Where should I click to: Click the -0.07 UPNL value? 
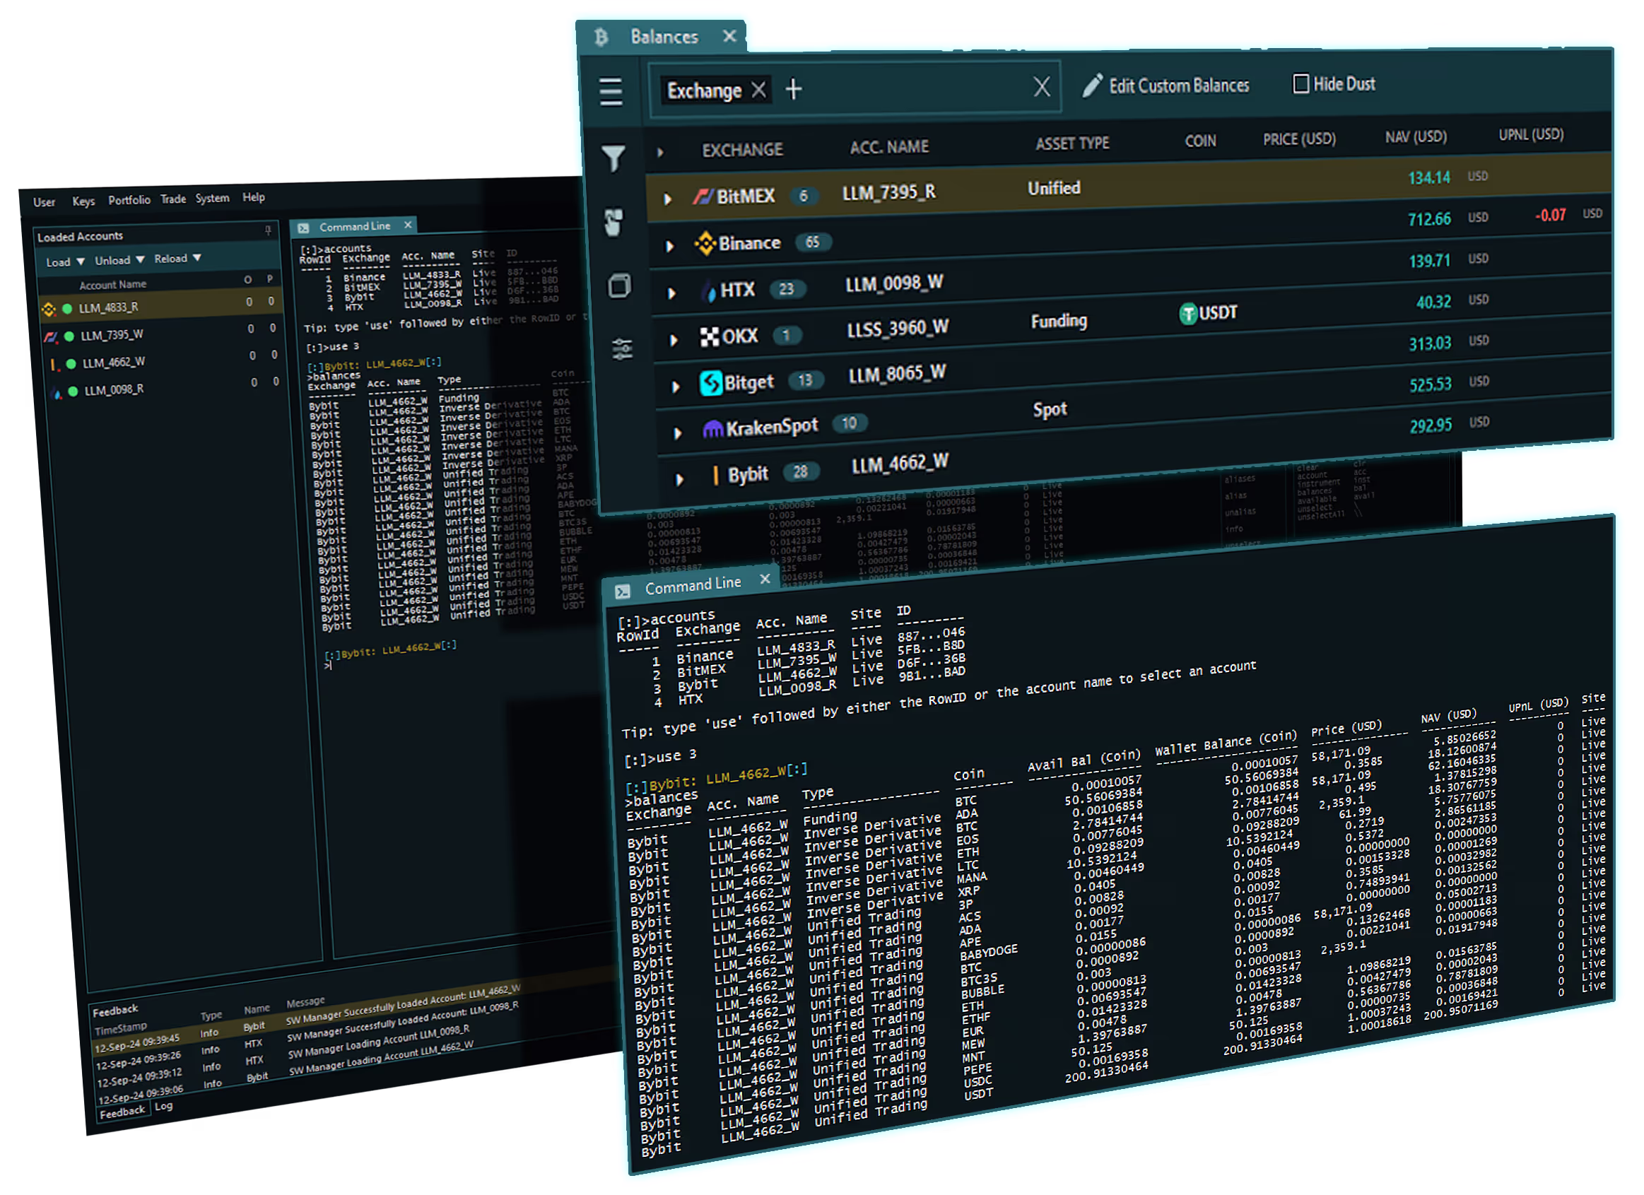click(x=1550, y=216)
